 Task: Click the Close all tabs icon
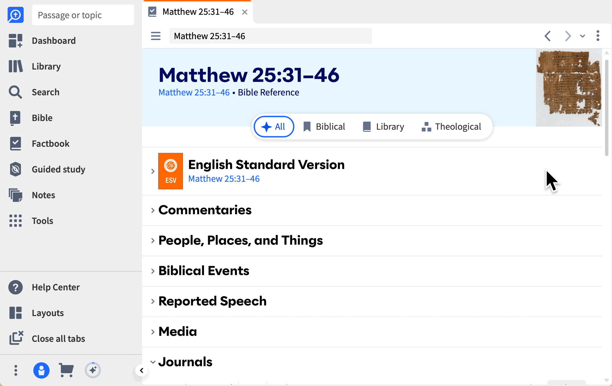[x=16, y=338]
